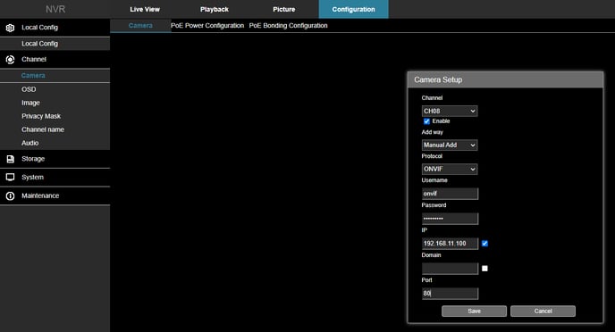The width and height of the screenshot is (615, 332).
Task: Select the Camera sub-tab at top
Action: (x=140, y=26)
